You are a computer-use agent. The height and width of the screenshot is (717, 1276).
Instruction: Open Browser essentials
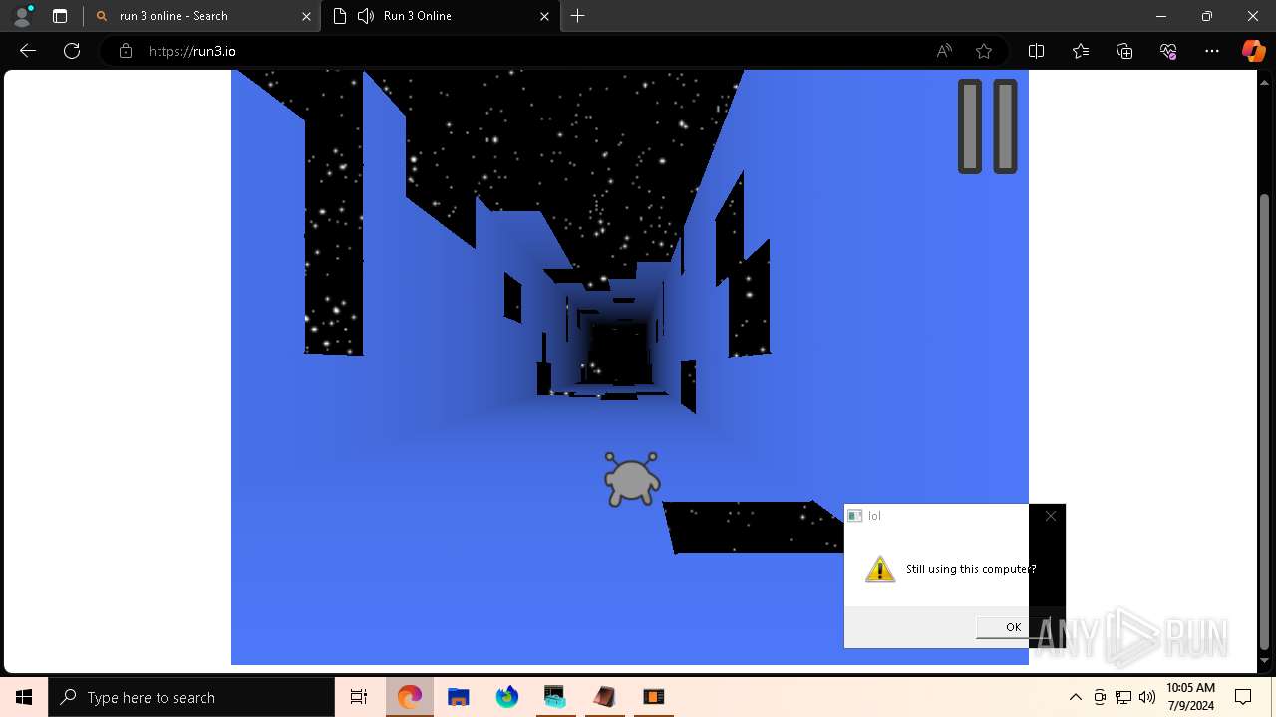1168,51
